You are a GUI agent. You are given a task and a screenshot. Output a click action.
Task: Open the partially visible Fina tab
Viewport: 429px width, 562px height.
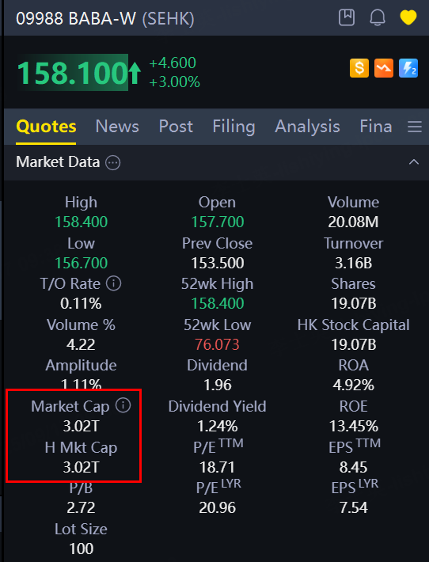point(376,127)
